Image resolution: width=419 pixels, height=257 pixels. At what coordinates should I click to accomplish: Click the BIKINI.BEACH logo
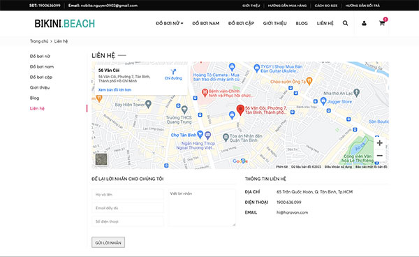[x=65, y=24]
